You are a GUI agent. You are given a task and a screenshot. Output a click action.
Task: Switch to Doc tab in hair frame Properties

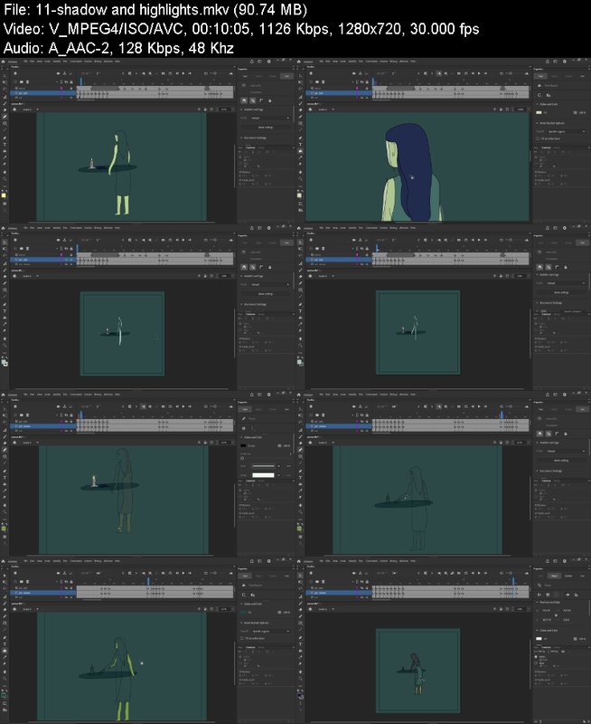pyautogui.click(x=582, y=76)
